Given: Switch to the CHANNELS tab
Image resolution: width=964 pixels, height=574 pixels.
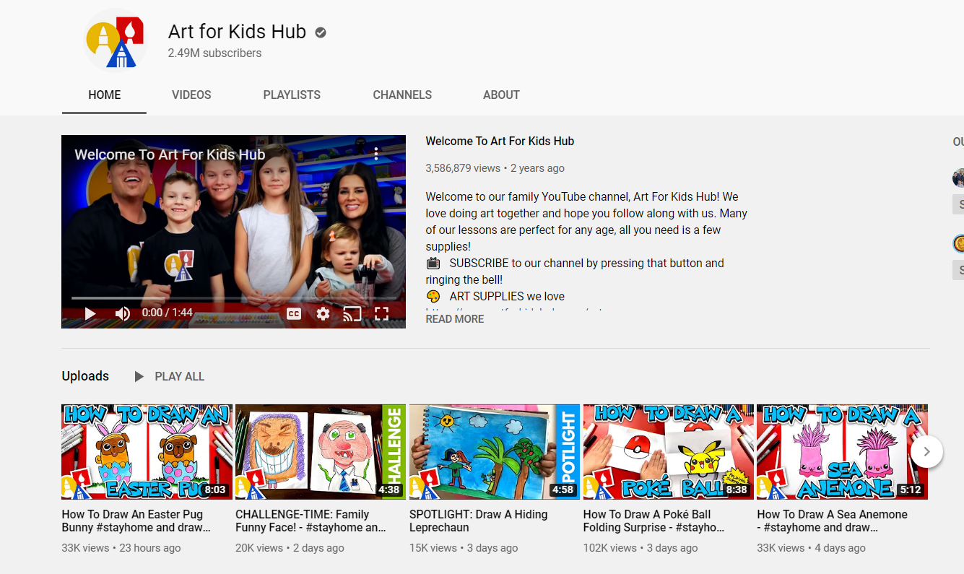Looking at the screenshot, I should tap(402, 95).
